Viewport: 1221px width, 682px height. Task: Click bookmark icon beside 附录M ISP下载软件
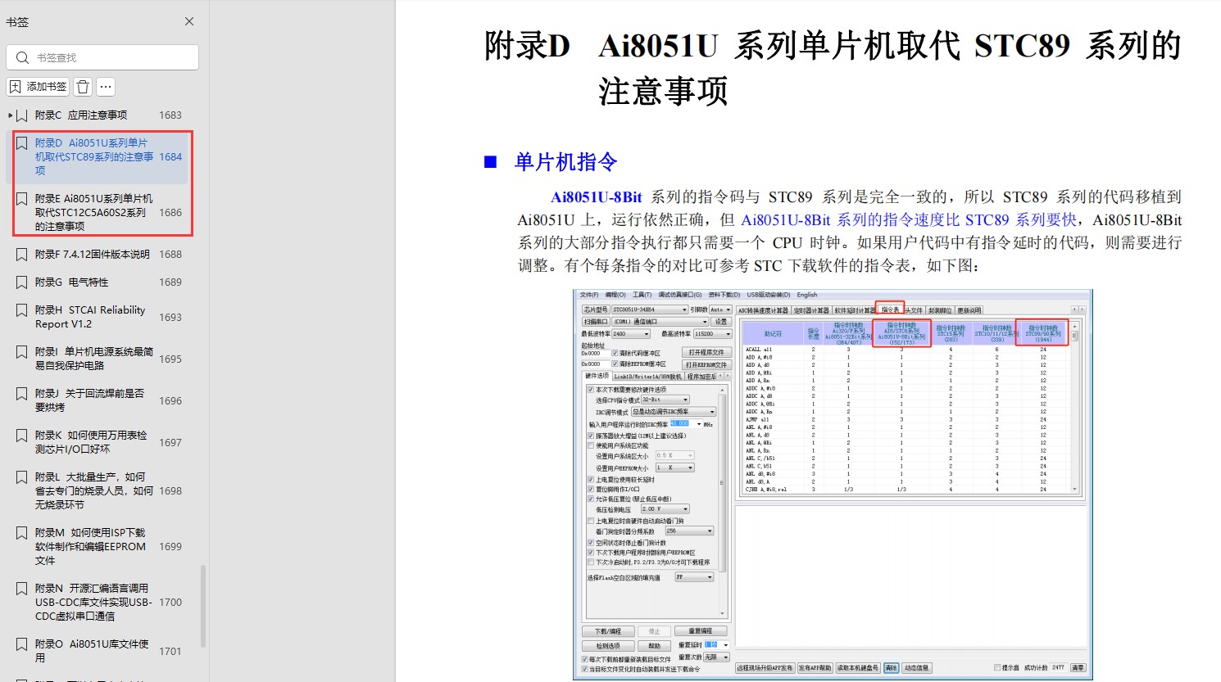(22, 533)
